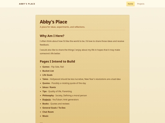The height and width of the screenshot is (123, 165).
Task: Click 'Flip Side, Rail' description text
Action: (x=57, y=67)
